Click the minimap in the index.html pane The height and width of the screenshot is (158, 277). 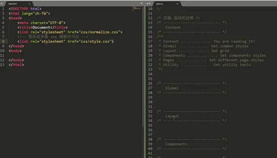136,8
